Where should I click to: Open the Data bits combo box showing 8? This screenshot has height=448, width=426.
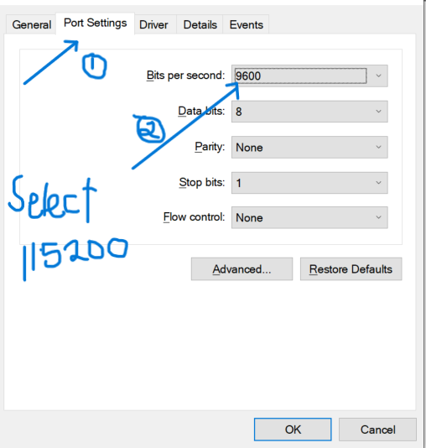click(x=309, y=112)
